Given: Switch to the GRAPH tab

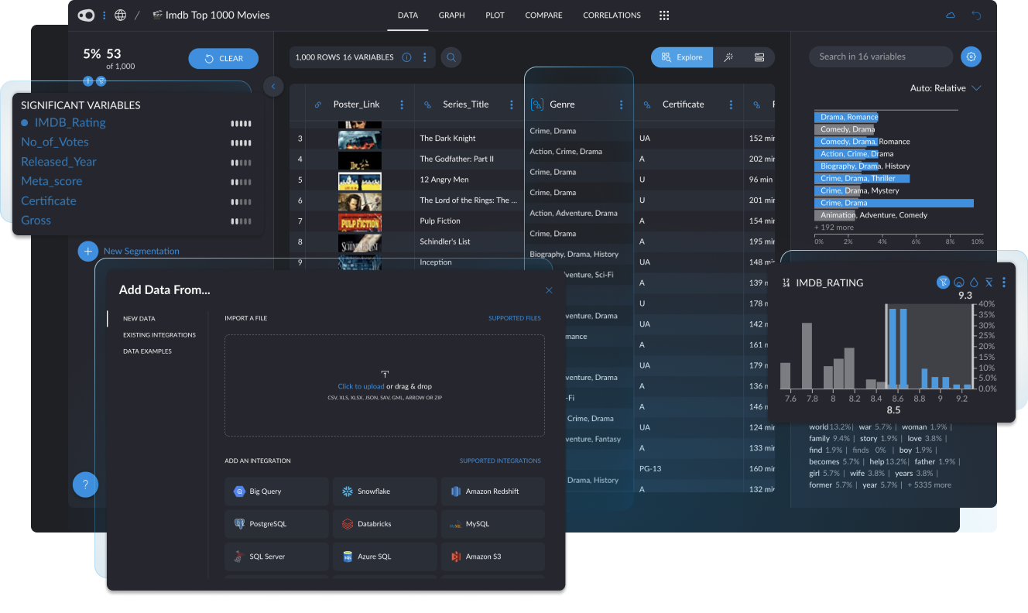Looking at the screenshot, I should (x=451, y=15).
